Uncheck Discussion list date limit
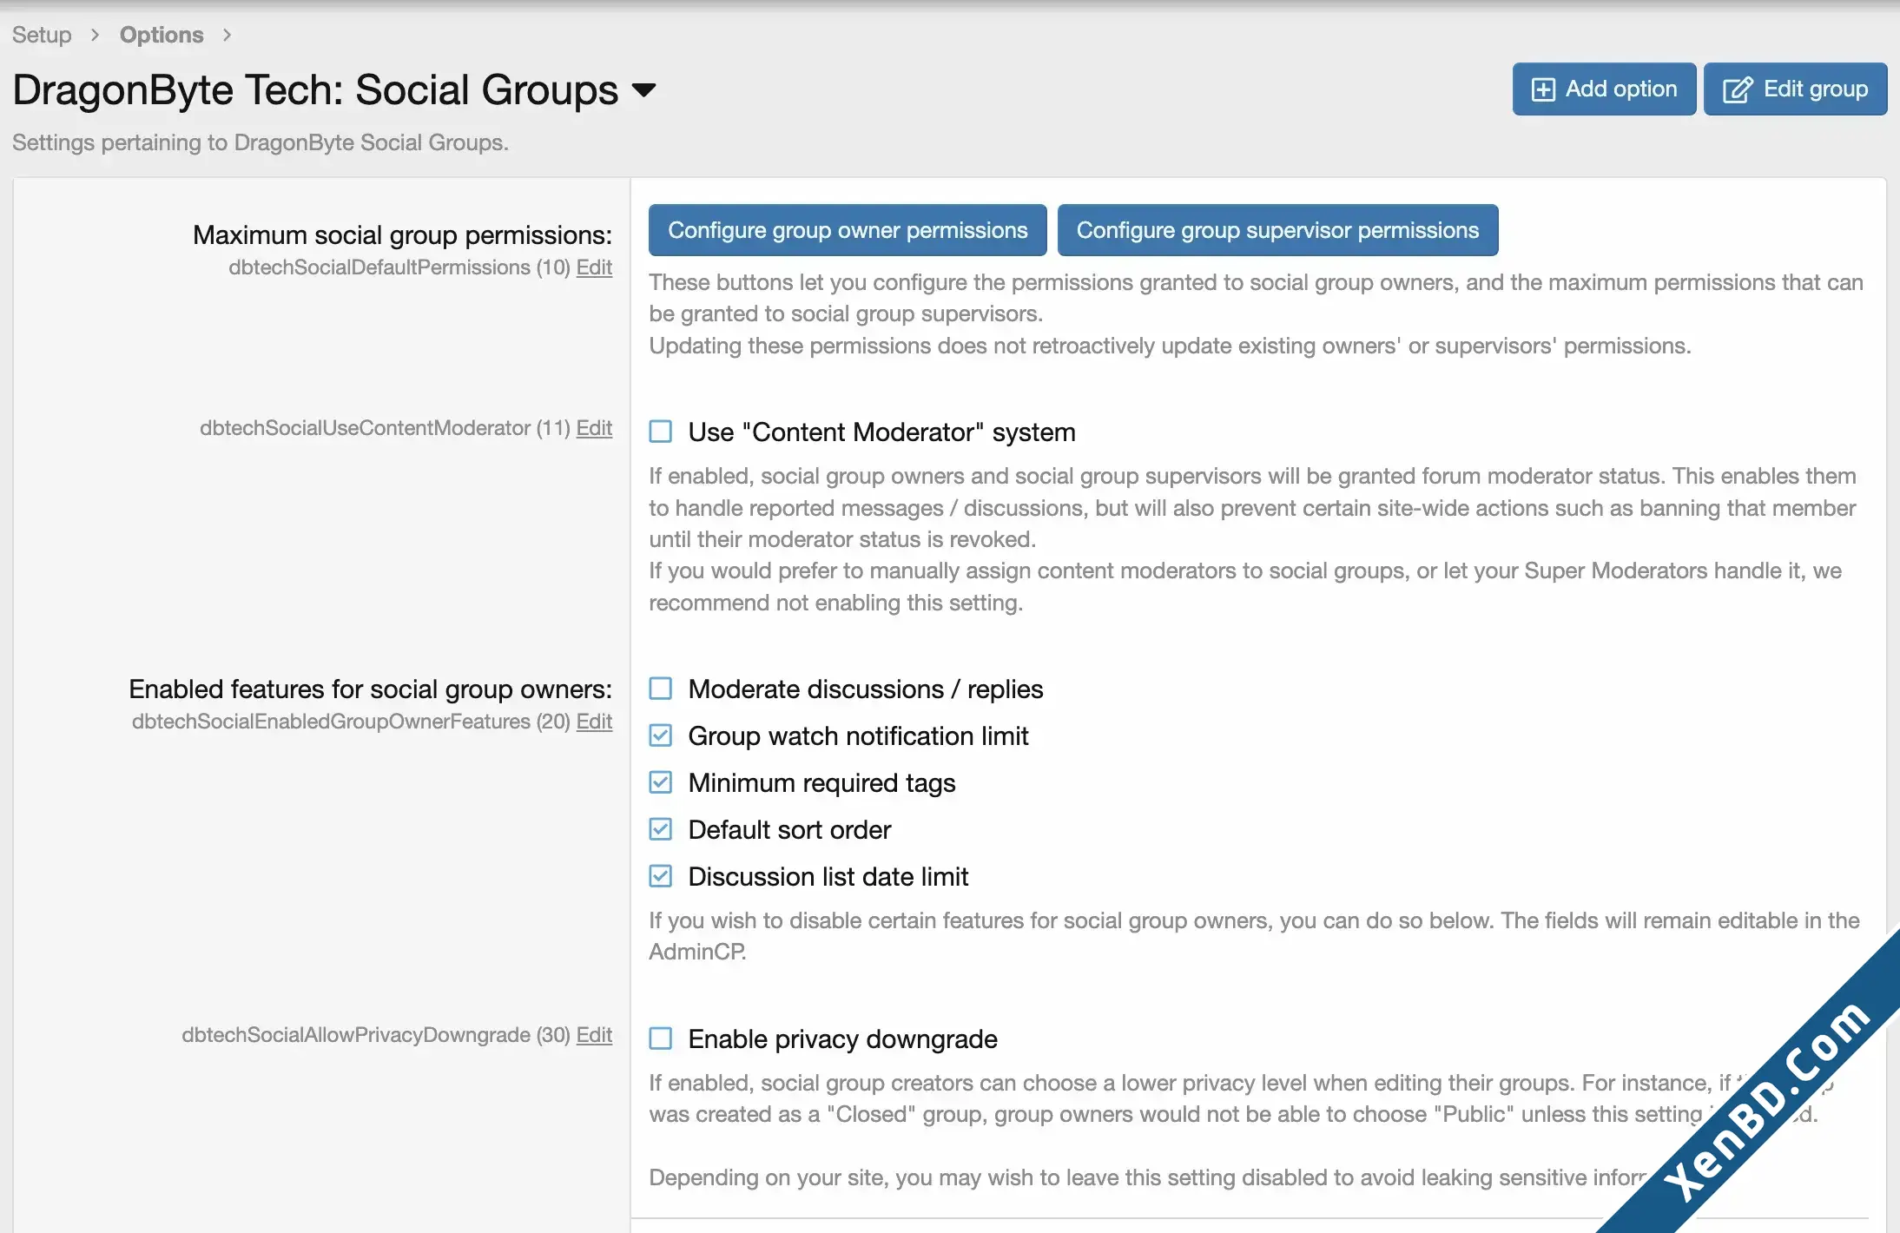 (661, 876)
